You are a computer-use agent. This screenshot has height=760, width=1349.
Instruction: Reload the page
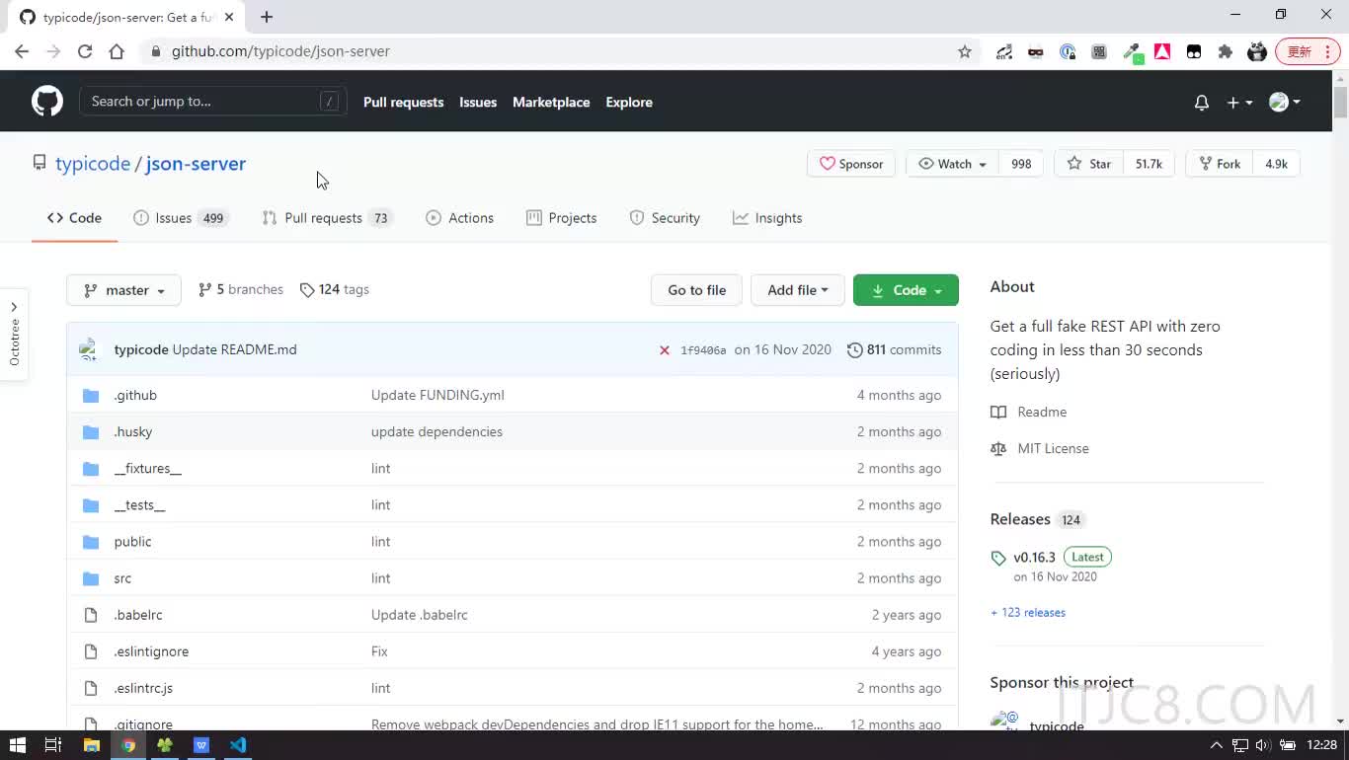[85, 51]
